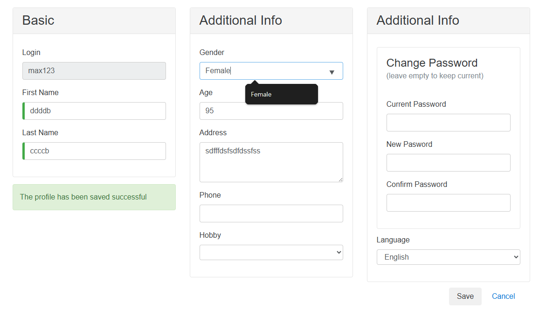Focus the Last Name input field
This screenshot has height=310, width=553.
point(94,151)
